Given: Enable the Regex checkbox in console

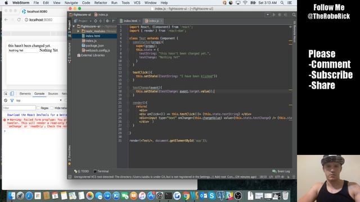Looking at the screenshot, I should tap(39, 108).
